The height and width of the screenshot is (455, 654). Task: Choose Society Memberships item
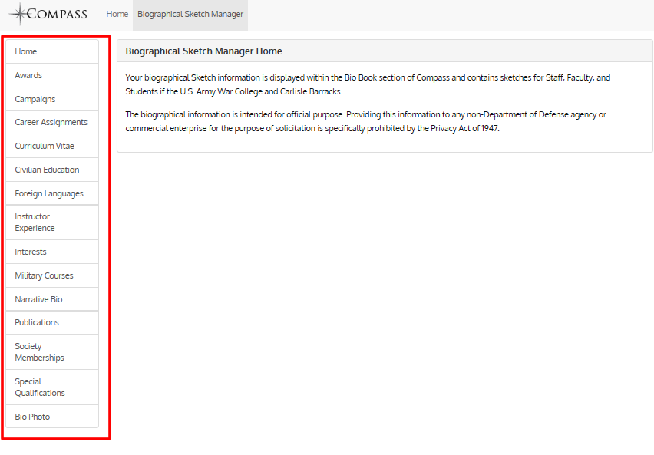pyautogui.click(x=52, y=352)
